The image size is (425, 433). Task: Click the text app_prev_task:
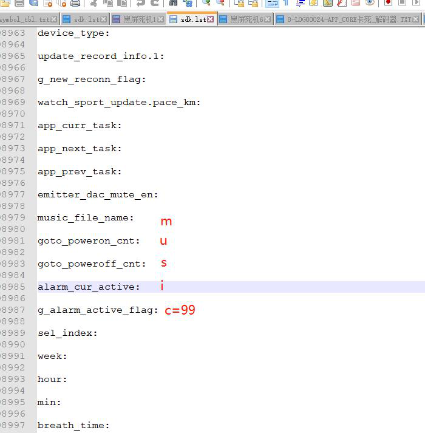[80, 172]
